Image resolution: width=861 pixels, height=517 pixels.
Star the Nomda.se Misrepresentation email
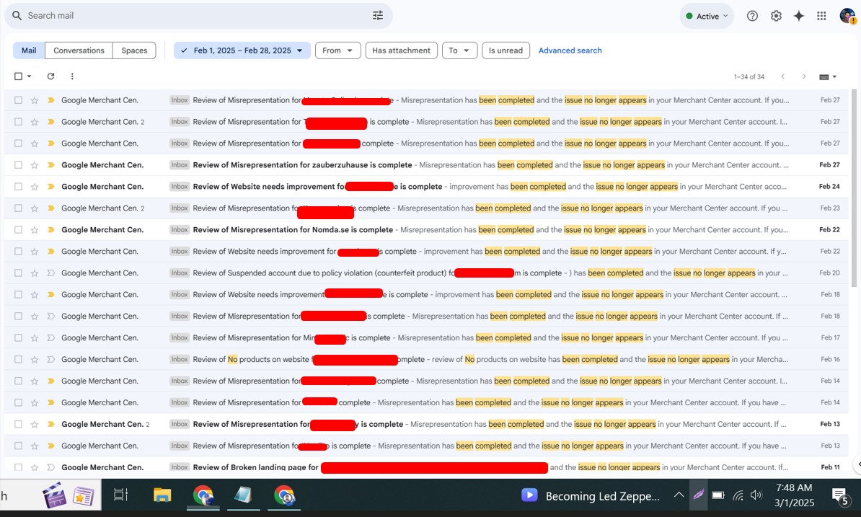point(35,230)
